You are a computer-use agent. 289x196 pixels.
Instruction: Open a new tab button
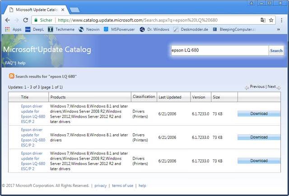point(75,10)
